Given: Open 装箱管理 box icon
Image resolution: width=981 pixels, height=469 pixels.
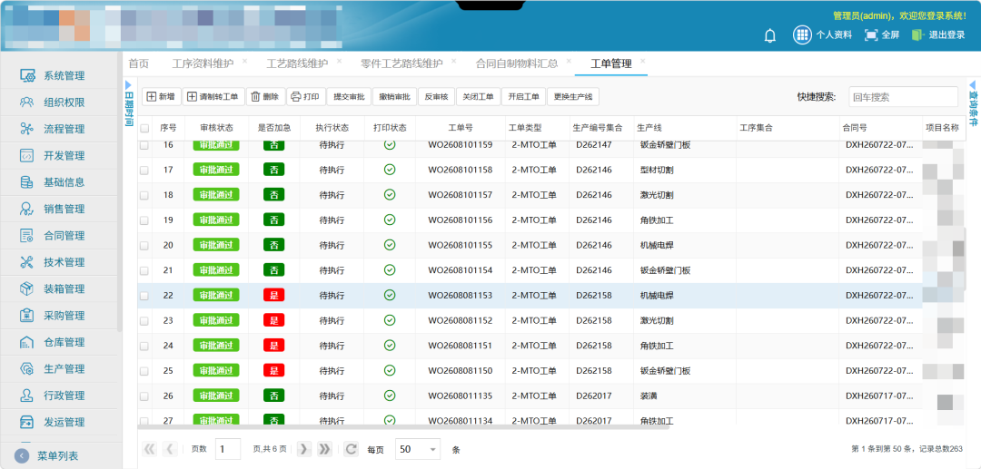Looking at the screenshot, I should click(27, 288).
